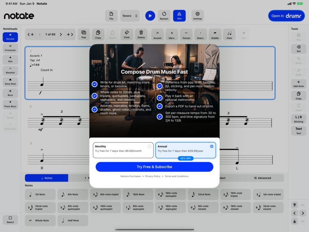Click Copy in the Tools panel
The image size is (309, 232).
click(298, 96)
